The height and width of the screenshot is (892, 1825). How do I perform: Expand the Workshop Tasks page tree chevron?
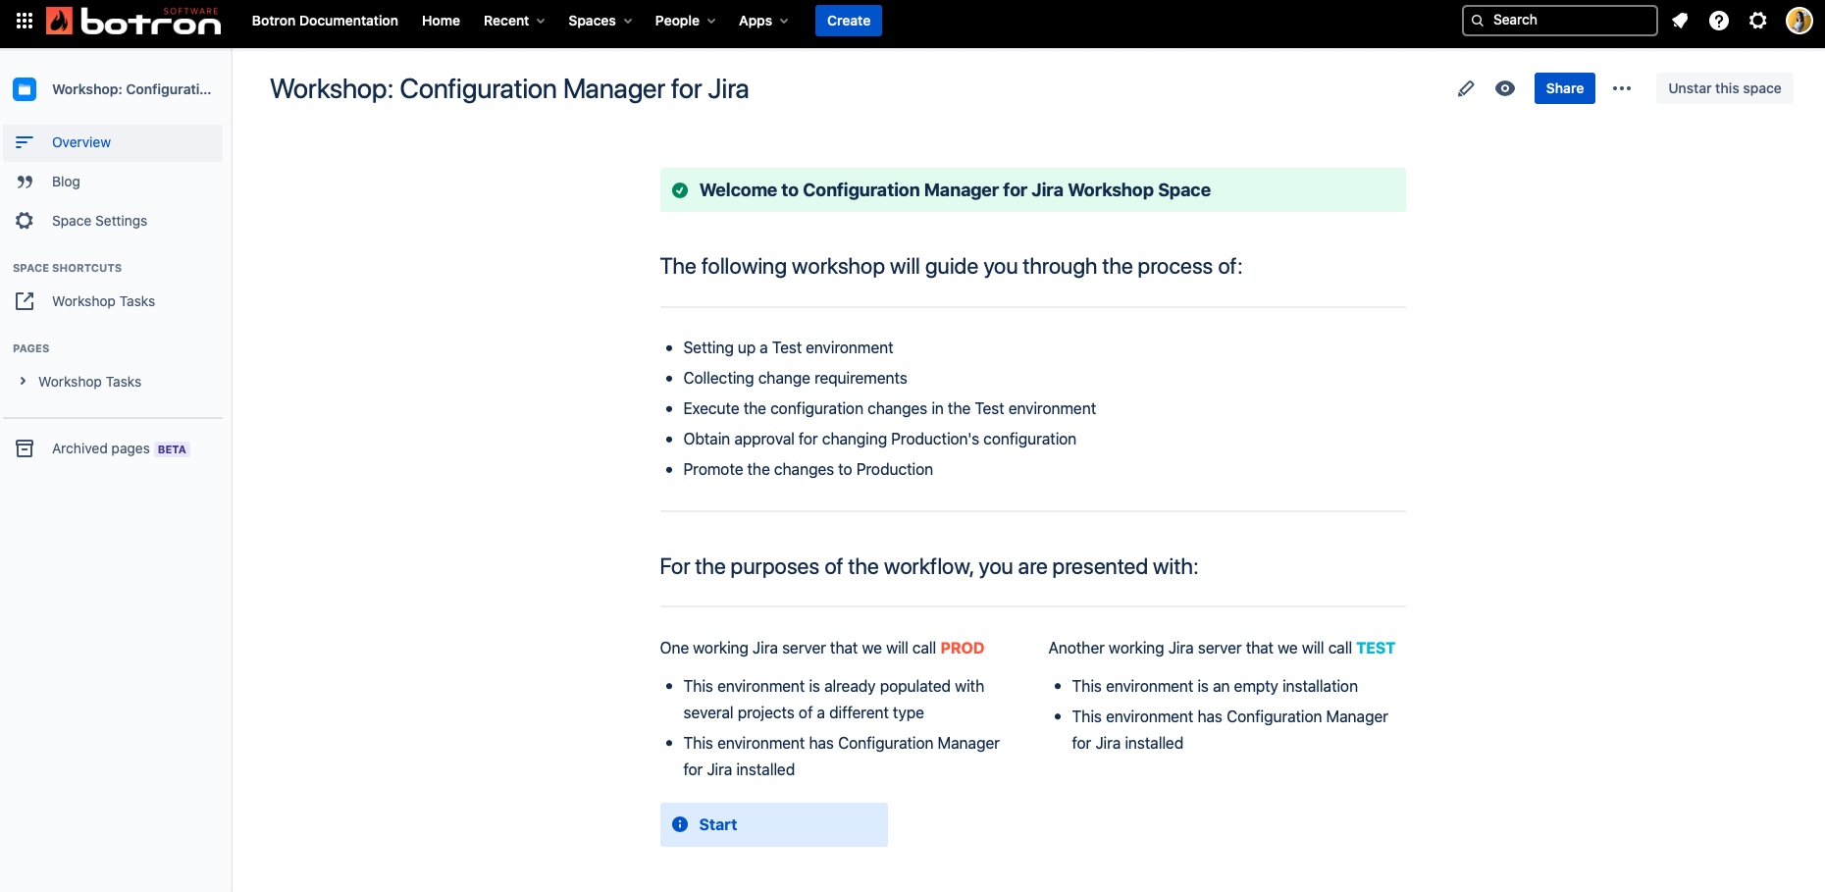coord(23,382)
